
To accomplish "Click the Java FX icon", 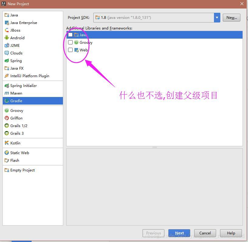I will tap(7, 68).
